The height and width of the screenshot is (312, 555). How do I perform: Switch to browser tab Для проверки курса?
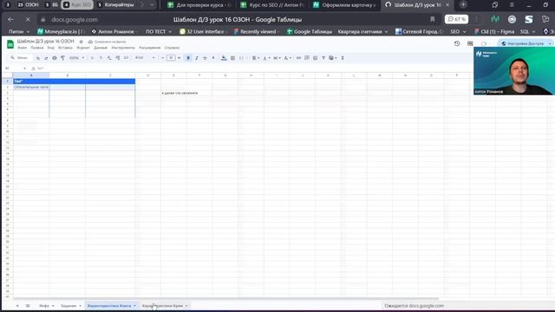199,5
